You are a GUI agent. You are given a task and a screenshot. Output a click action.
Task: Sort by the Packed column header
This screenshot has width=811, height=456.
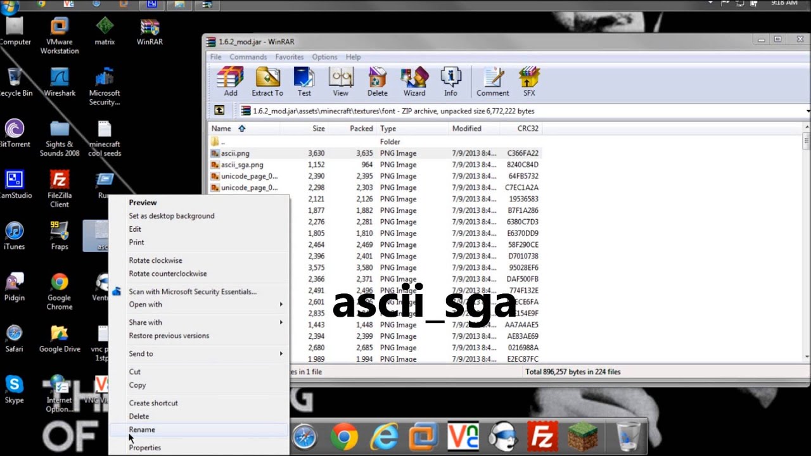click(352, 129)
